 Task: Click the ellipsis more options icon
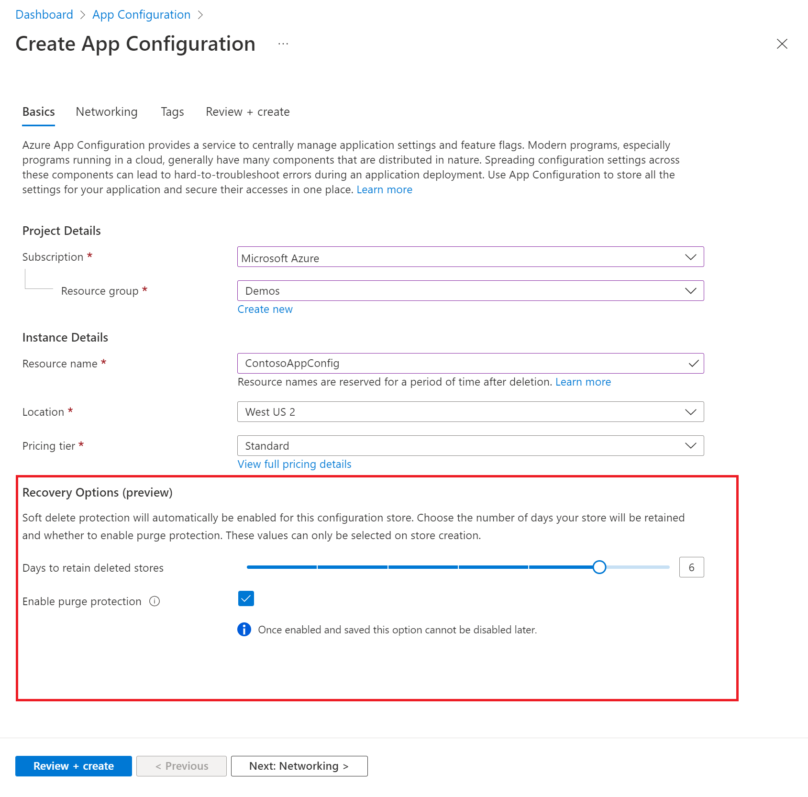pyautogui.click(x=283, y=44)
